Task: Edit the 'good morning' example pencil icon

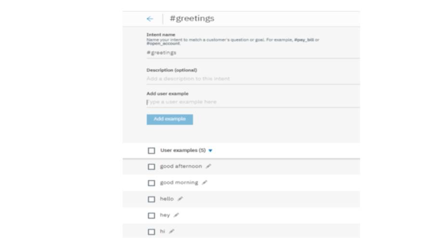Action: tap(205, 183)
